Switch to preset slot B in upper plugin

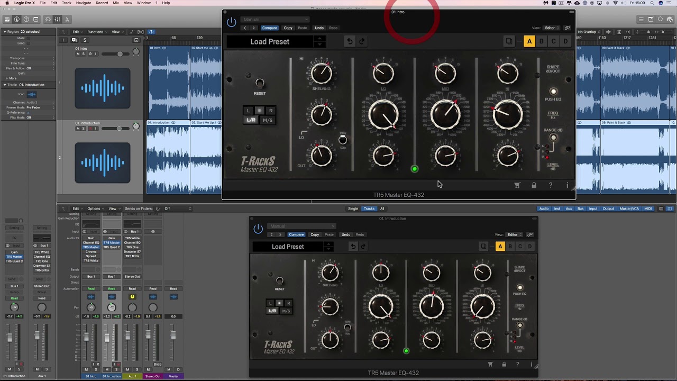(x=541, y=41)
